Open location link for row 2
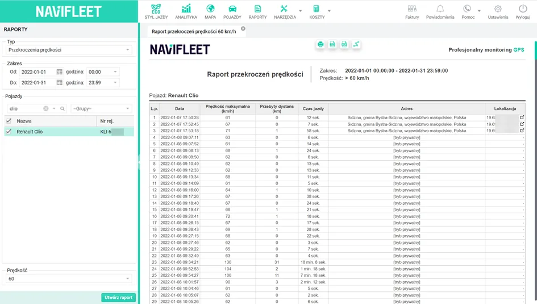Screen dimensions: 537x304 522,124
